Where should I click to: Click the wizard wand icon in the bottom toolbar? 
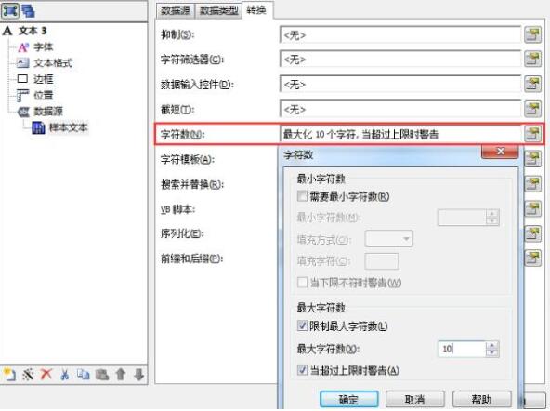tap(28, 374)
